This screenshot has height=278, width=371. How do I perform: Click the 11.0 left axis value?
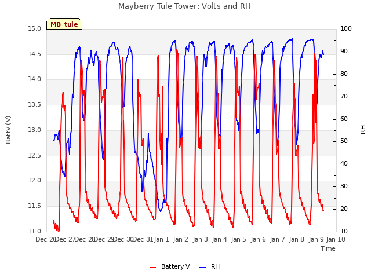click(x=35, y=231)
